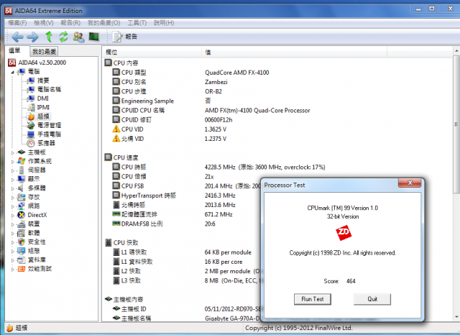Click Run Test in Processor Test dialog
460x335 pixels.
coord(313,299)
